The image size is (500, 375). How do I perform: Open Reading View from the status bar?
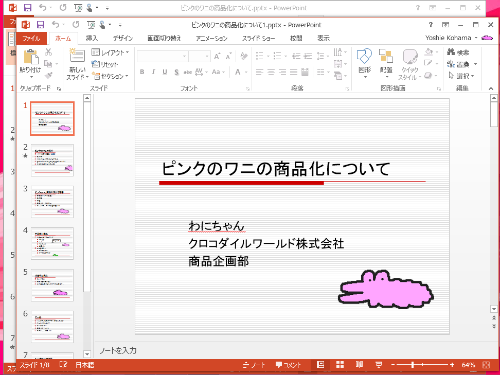point(359,365)
